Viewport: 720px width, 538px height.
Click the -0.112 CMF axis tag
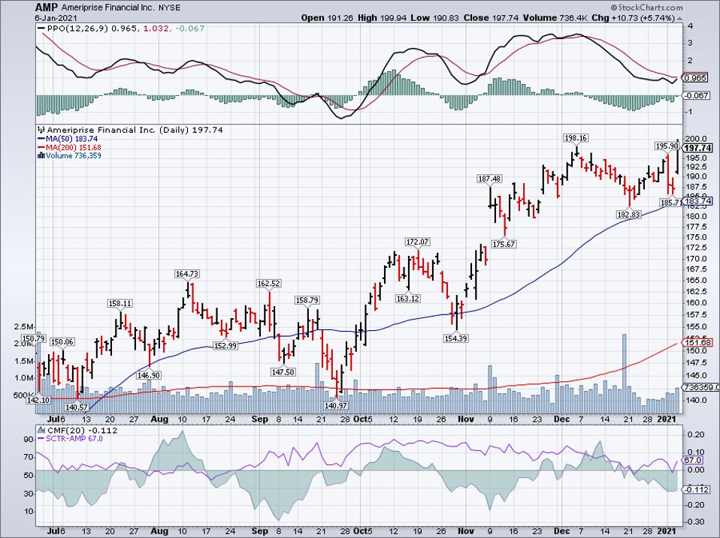[697, 490]
